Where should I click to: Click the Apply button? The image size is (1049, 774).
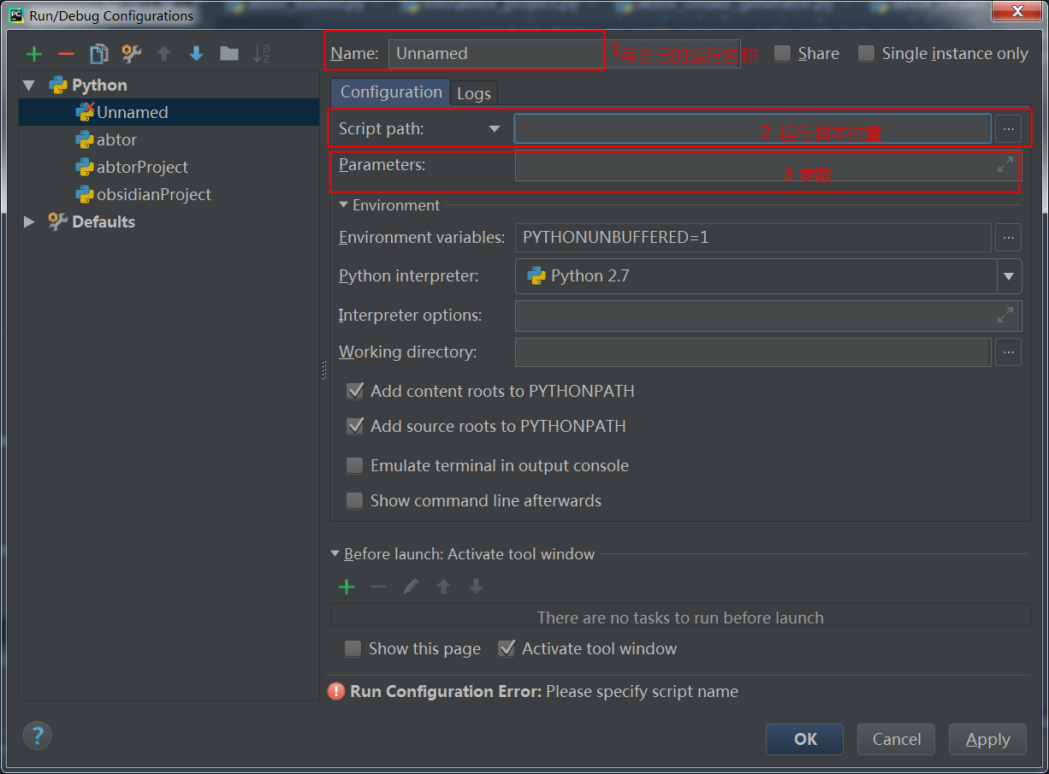click(988, 739)
